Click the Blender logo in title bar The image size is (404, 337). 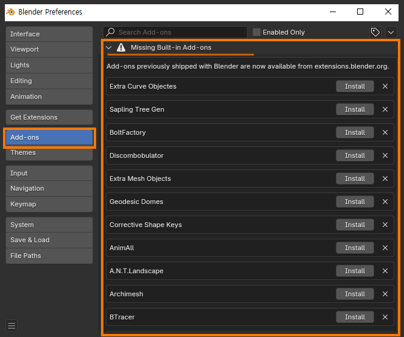(10, 12)
